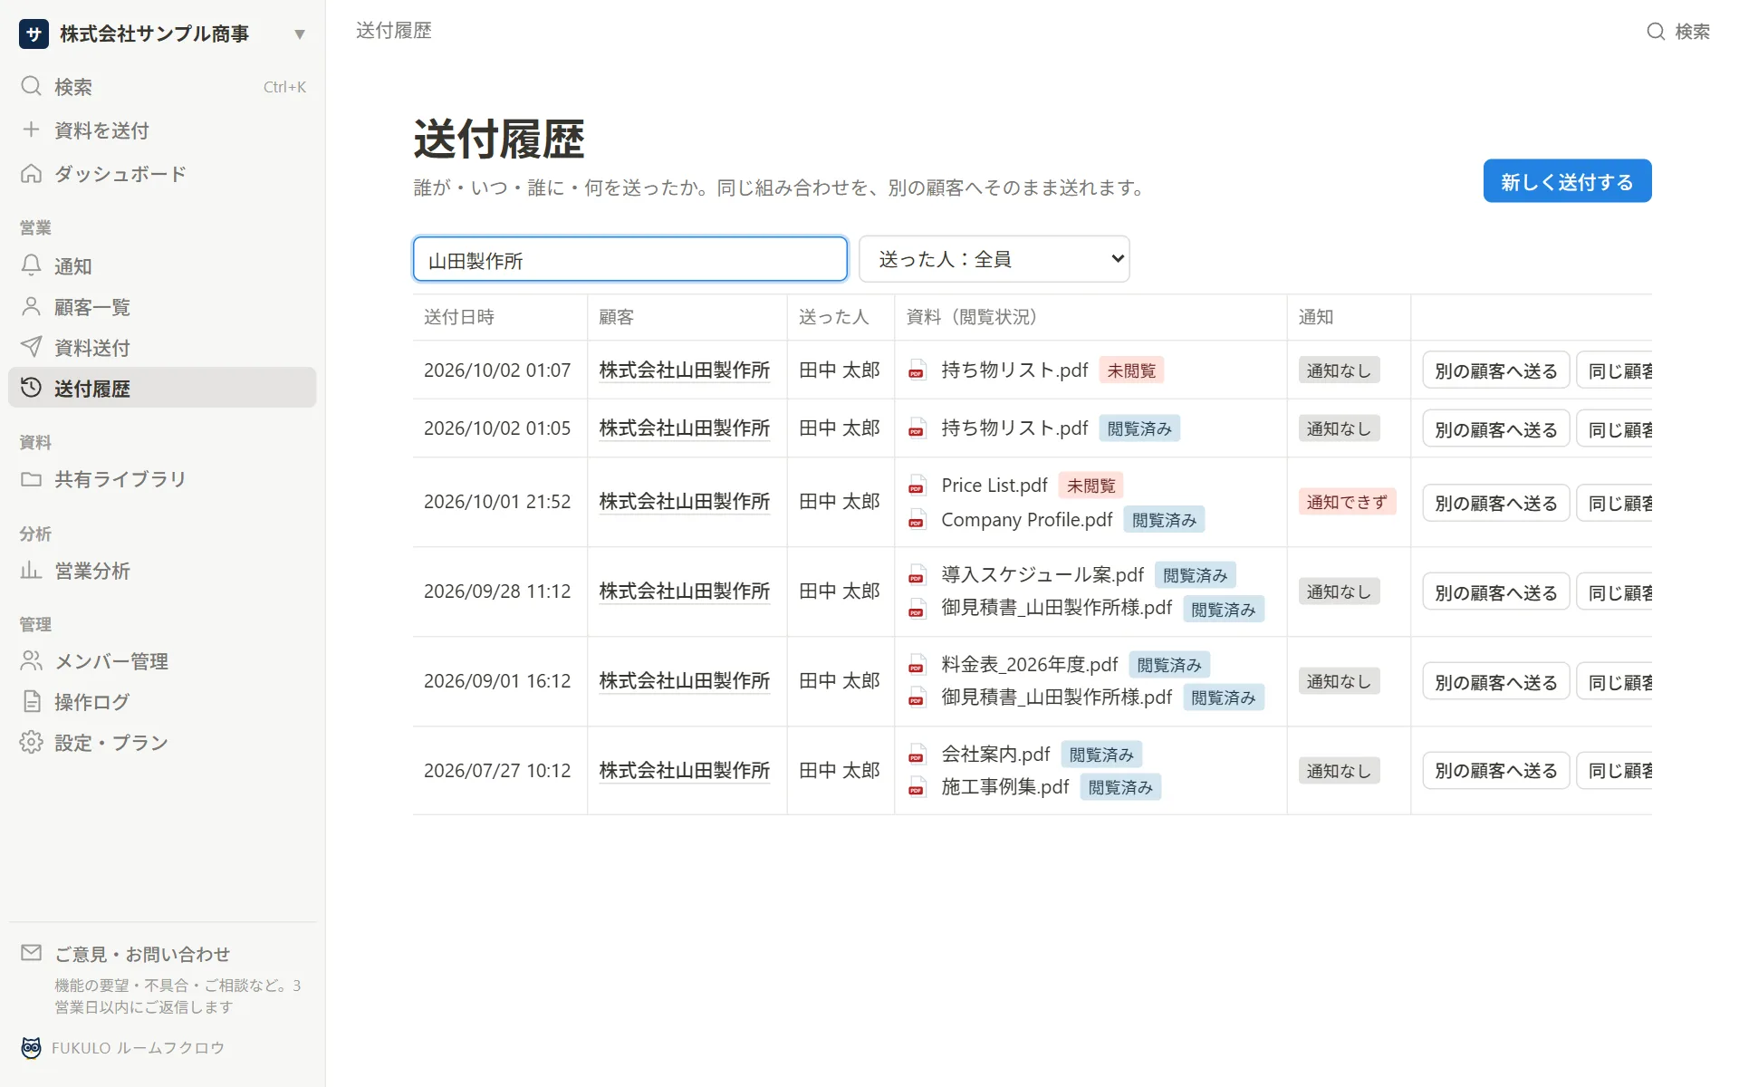The image size is (1739, 1087).
Task: Click the file name Company Profile.pdf
Action: (x=1026, y=520)
